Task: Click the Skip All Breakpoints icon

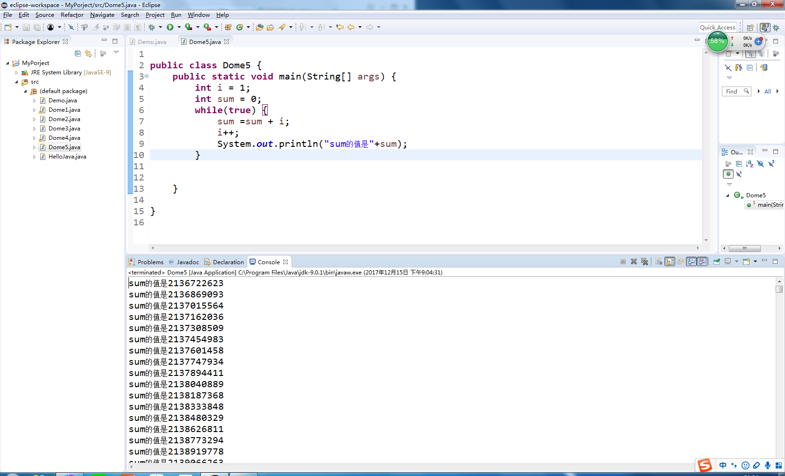Action: (x=71, y=27)
